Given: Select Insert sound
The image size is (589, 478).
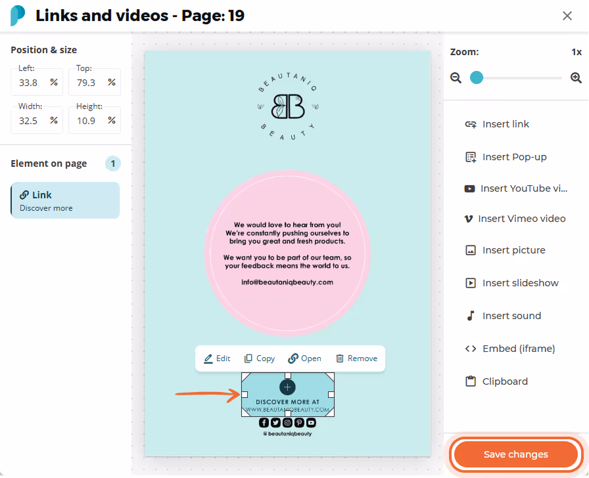Looking at the screenshot, I should (504, 316).
